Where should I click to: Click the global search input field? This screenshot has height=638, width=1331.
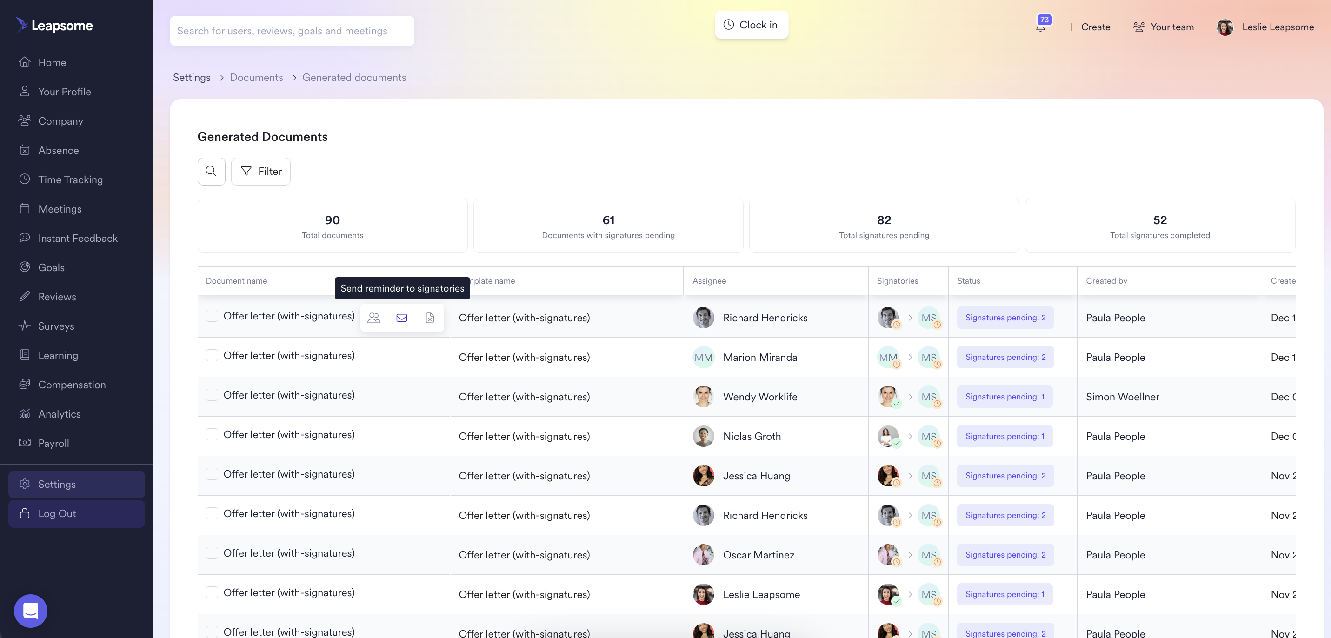(292, 31)
